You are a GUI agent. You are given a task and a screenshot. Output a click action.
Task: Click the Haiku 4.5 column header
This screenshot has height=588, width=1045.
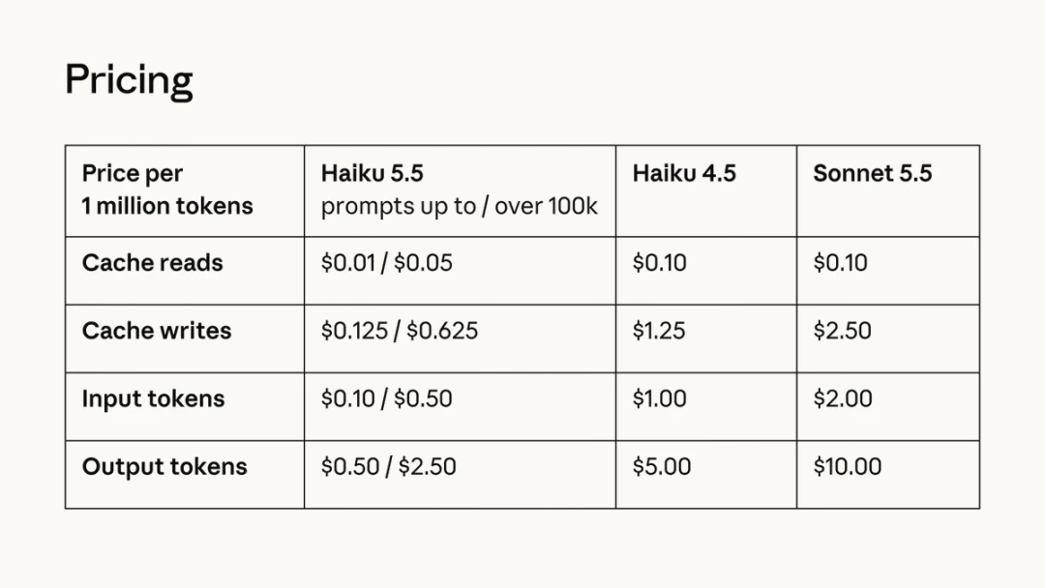684,173
